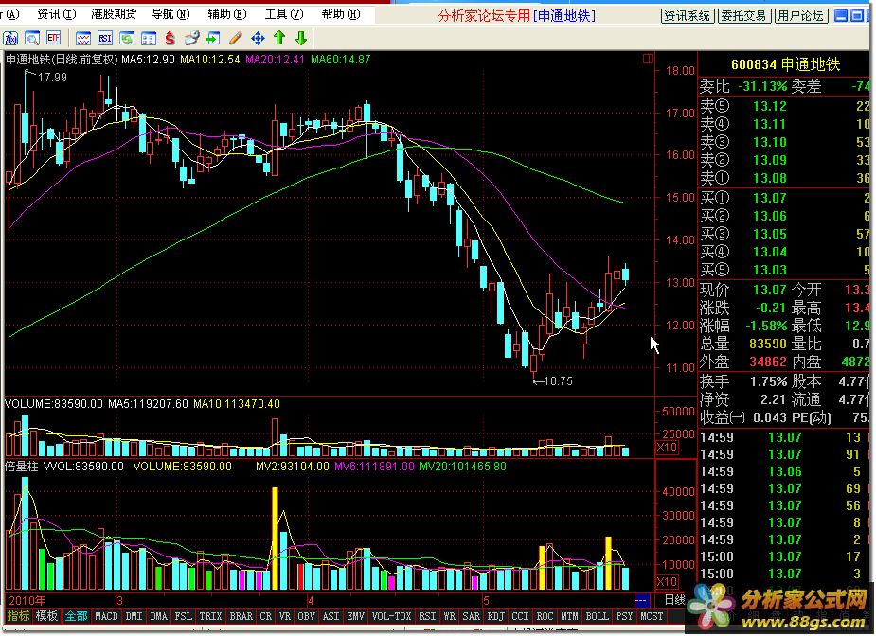Image resolution: width=876 pixels, height=636 pixels.
Task: Click the 用户论坛 button
Action: 801,16
